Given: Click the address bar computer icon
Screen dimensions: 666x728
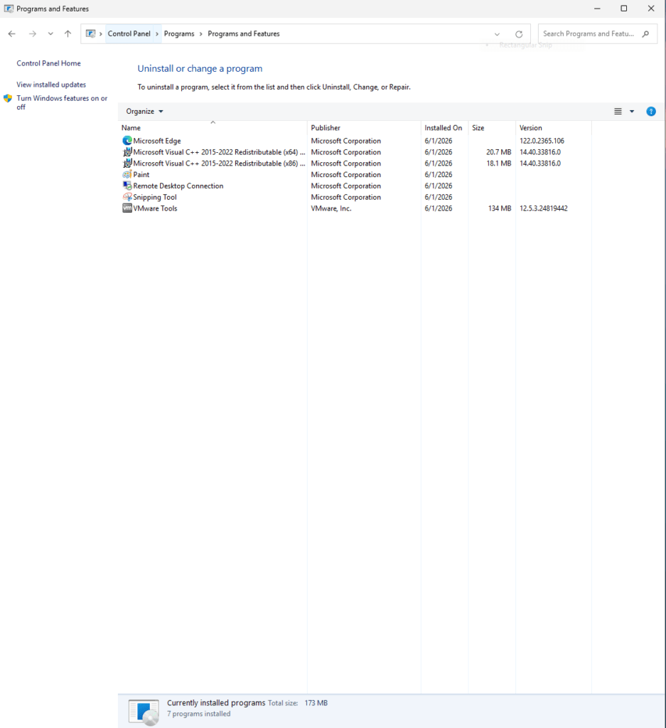Looking at the screenshot, I should [x=90, y=34].
